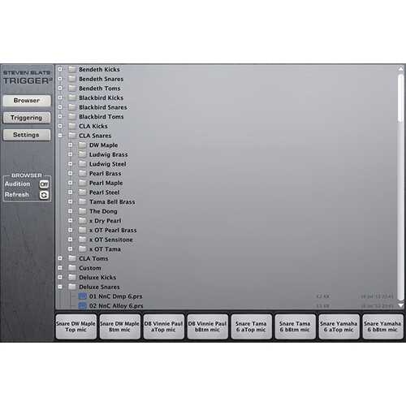Screen dimensions: 406x406
Task: Expand the Blackbird Toms folder
Action: point(60,117)
